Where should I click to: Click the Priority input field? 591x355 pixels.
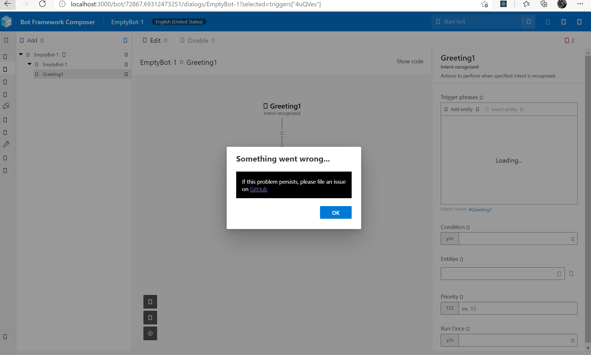(517, 308)
